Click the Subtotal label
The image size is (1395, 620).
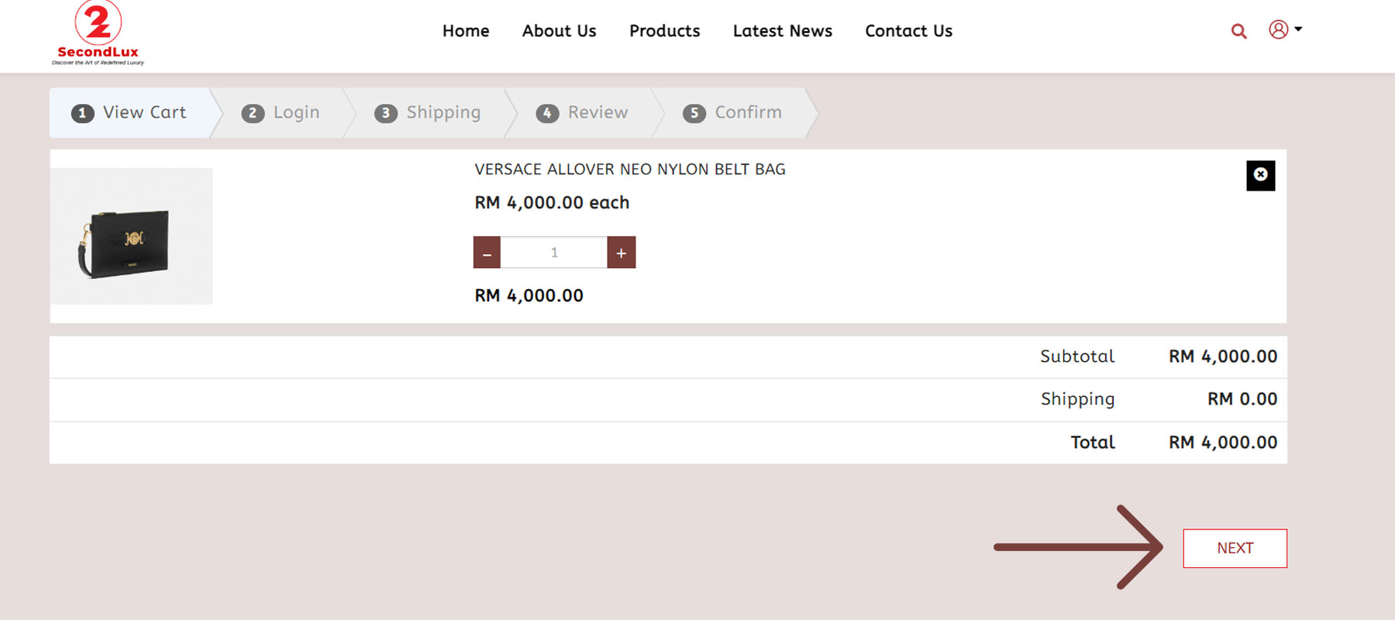[x=1077, y=356]
